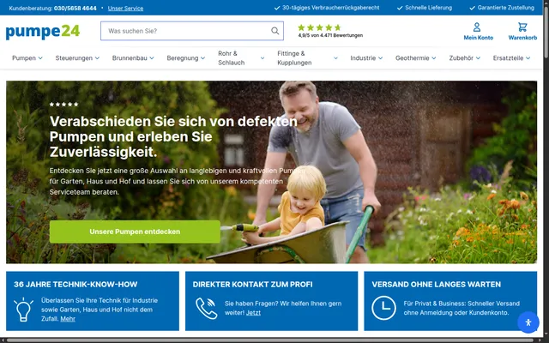Open Mein Konto user icon
This screenshot has height=343, width=549.
(477, 27)
